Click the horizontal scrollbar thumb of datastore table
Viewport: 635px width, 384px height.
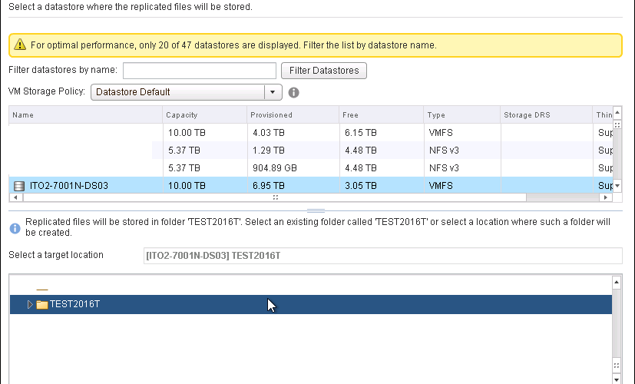[x=275, y=197]
